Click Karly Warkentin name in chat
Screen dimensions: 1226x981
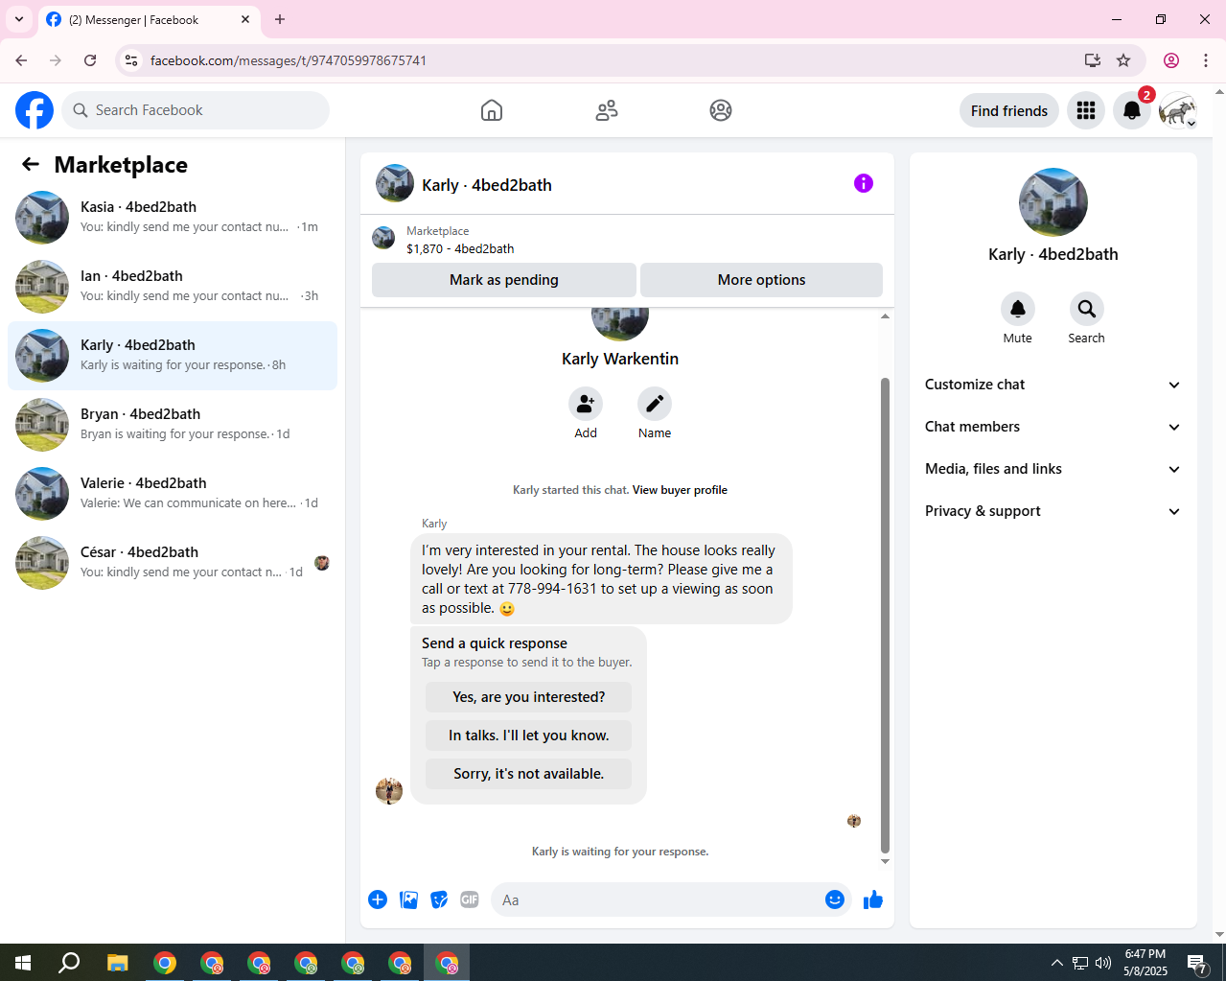pos(620,359)
